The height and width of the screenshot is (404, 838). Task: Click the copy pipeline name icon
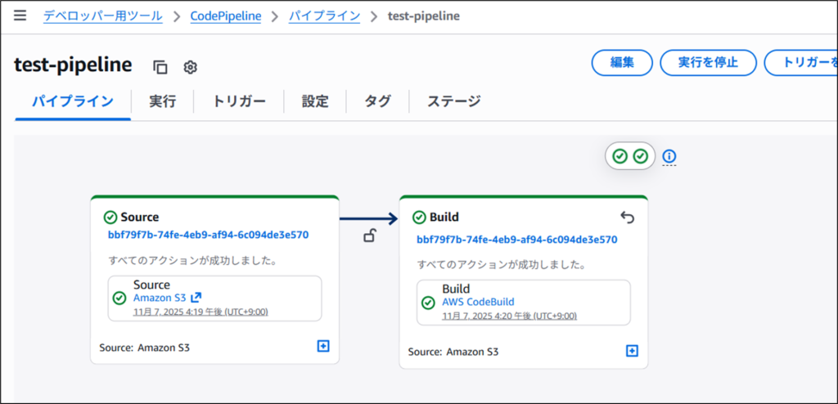[160, 67]
